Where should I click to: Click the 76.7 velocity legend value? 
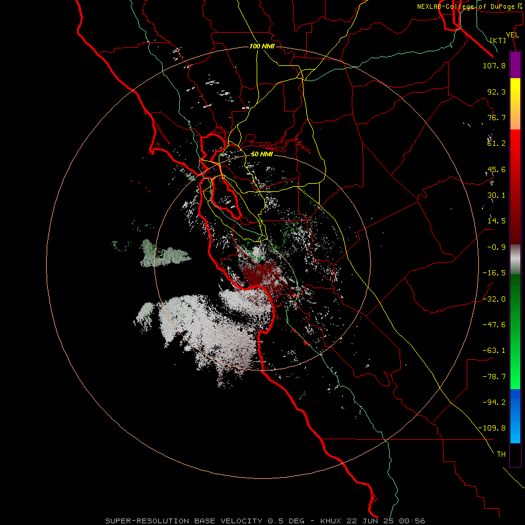point(496,117)
